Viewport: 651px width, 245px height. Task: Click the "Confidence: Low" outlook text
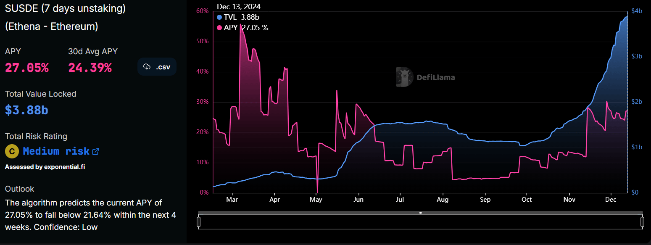(66, 227)
